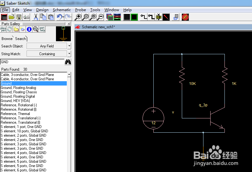
Task: Copy selection using the copy icon
Action: coord(43,17)
